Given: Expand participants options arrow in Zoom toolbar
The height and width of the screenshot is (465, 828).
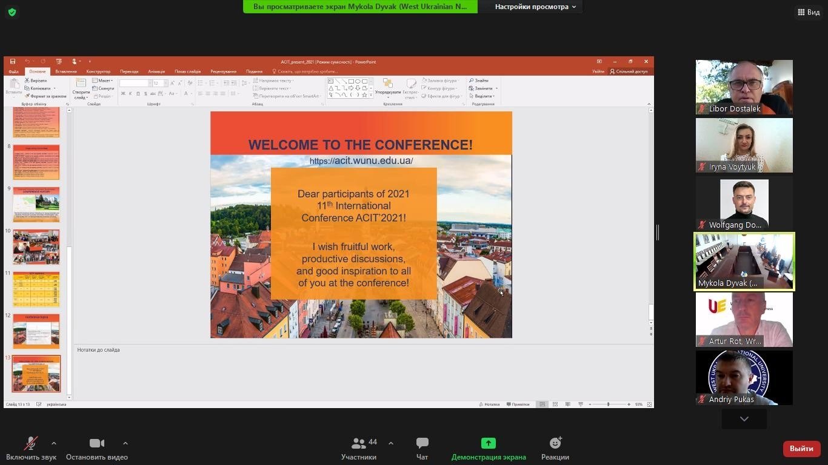Looking at the screenshot, I should 391,443.
